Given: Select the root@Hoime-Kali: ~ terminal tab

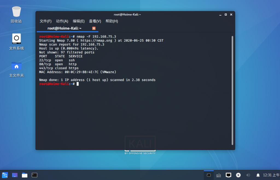Looking at the screenshot, I should pyautogui.click(x=65, y=28).
